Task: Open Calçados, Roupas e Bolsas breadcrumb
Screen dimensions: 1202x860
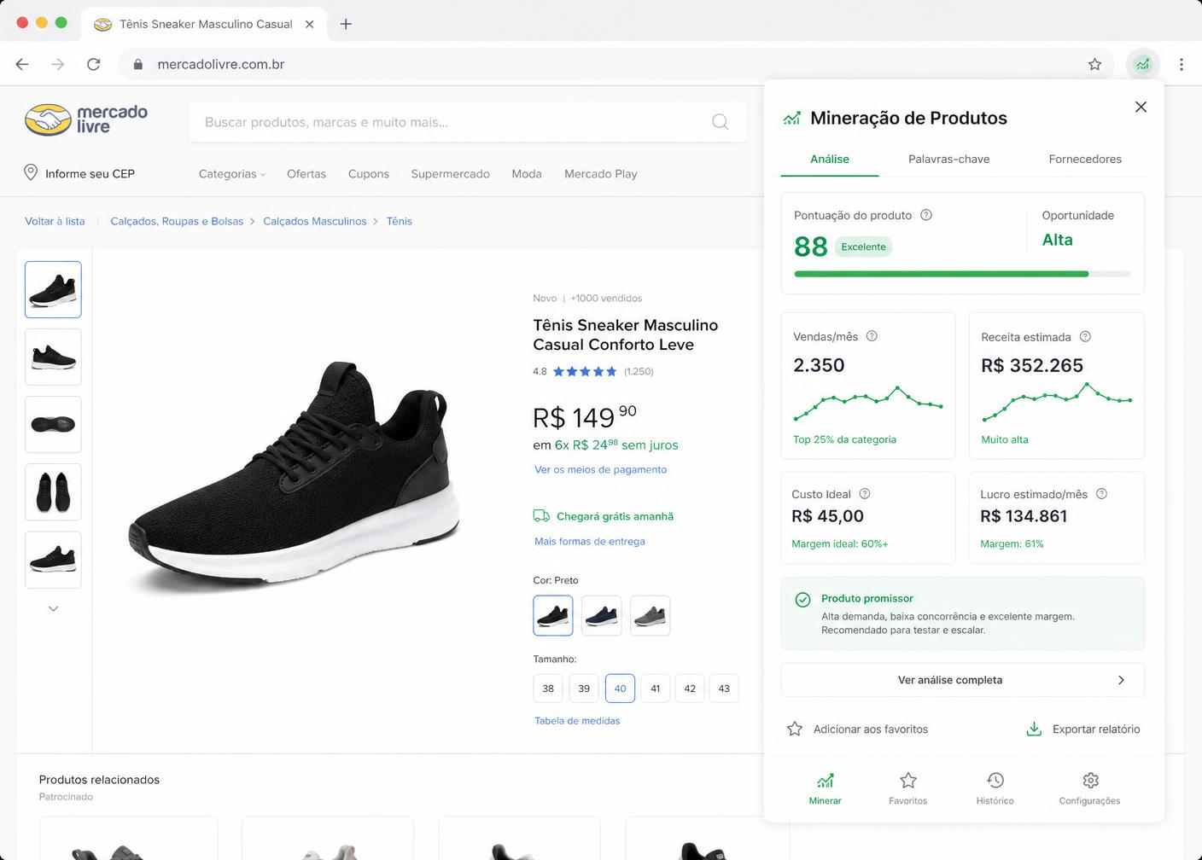Action: (x=177, y=221)
